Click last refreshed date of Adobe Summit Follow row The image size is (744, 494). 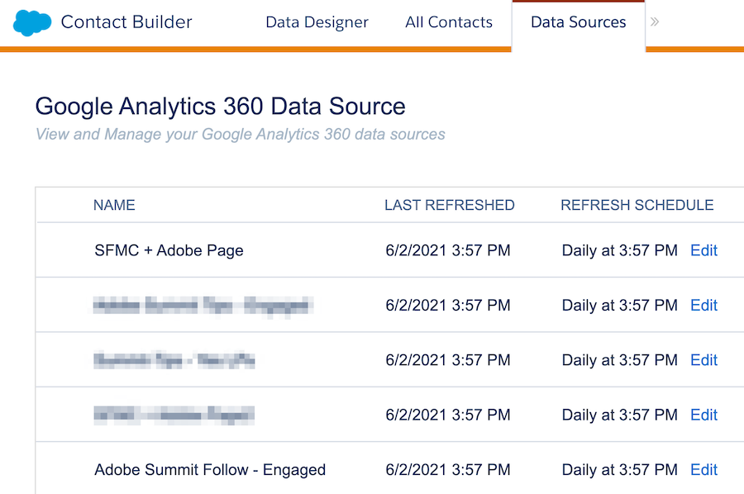coord(448,470)
